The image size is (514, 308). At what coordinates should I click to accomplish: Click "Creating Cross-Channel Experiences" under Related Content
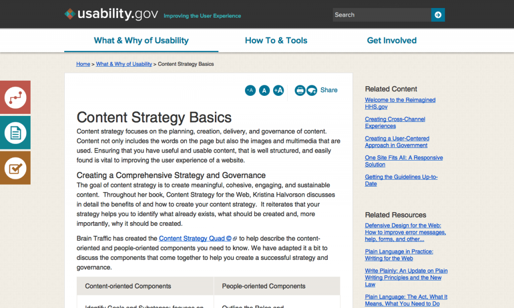[x=395, y=122]
